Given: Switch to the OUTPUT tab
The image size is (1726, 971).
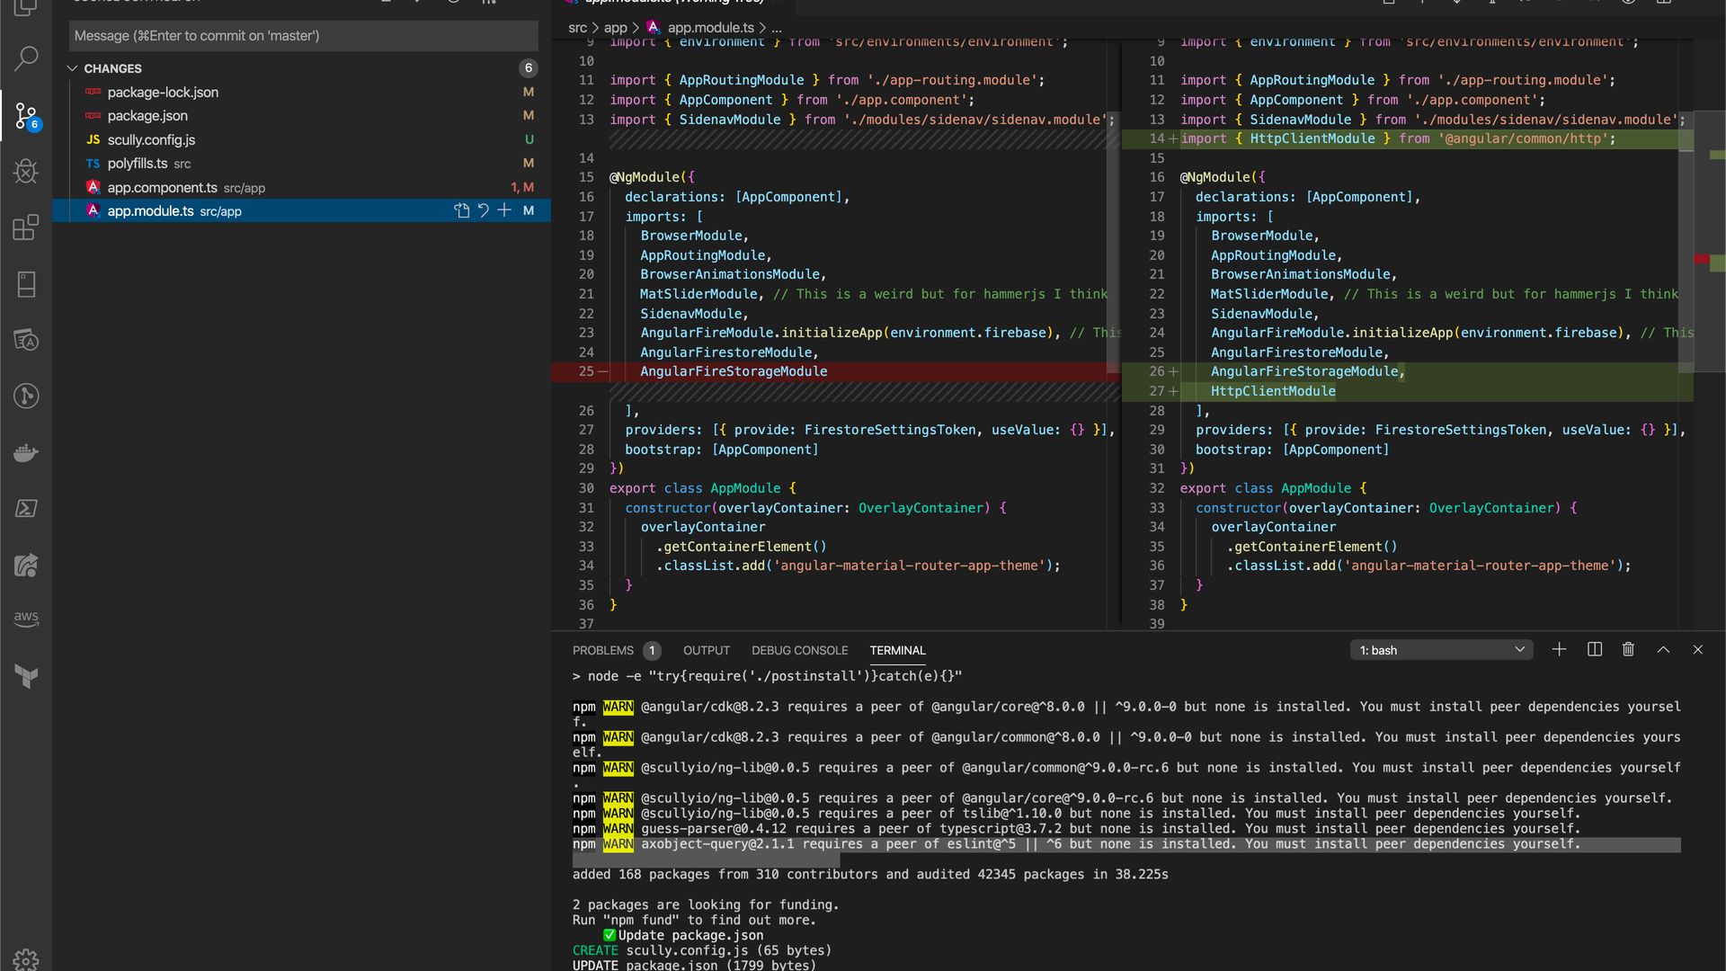Looking at the screenshot, I should 706,650.
